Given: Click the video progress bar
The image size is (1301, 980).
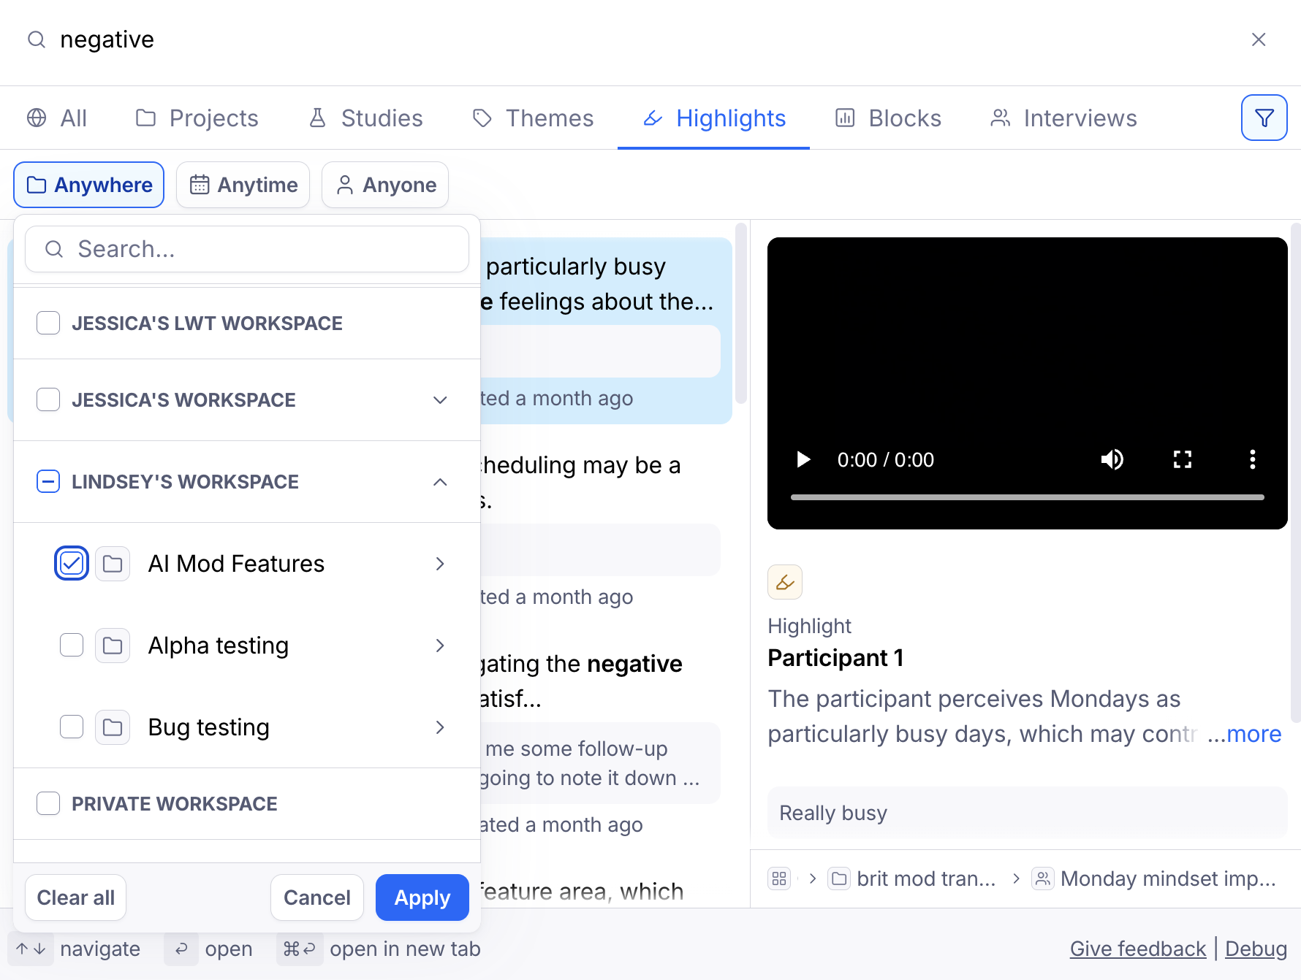Looking at the screenshot, I should (x=1027, y=497).
